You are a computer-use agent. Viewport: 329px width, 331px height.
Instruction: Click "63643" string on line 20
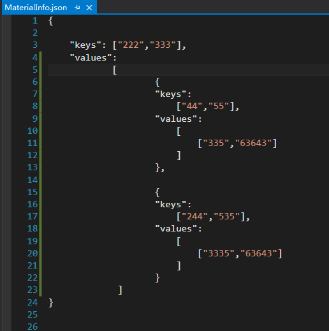pos(259,253)
